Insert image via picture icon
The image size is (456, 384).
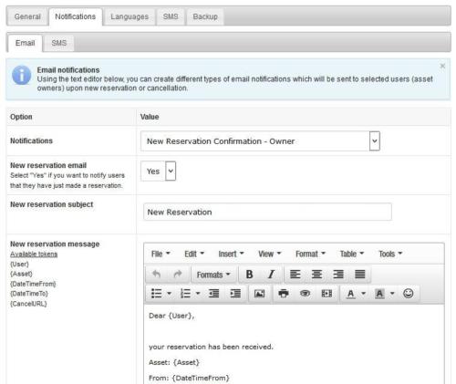click(x=259, y=294)
